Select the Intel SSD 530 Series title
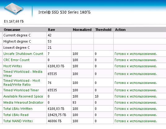 64,12
